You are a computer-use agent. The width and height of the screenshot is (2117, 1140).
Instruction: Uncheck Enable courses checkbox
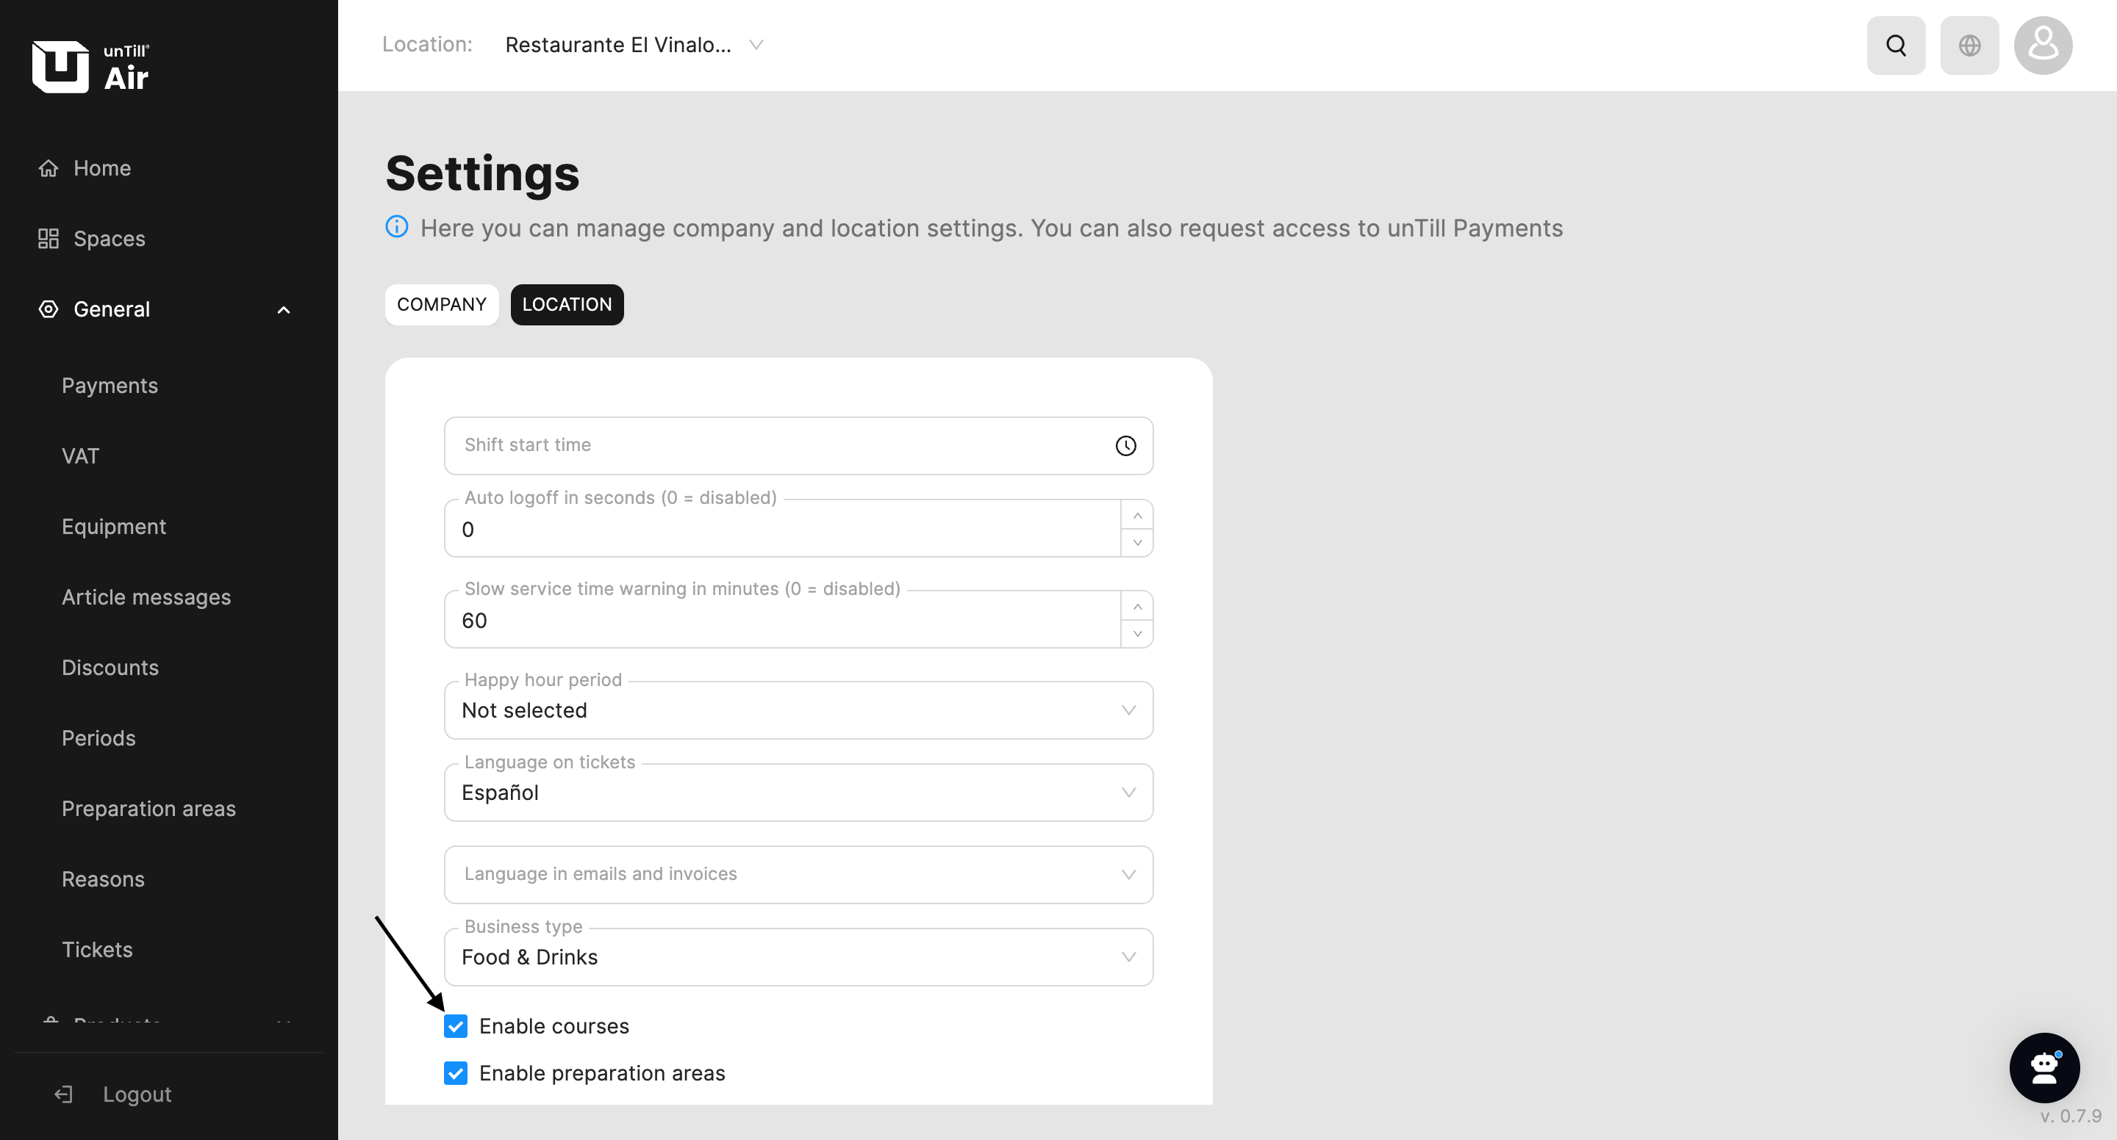(x=455, y=1026)
